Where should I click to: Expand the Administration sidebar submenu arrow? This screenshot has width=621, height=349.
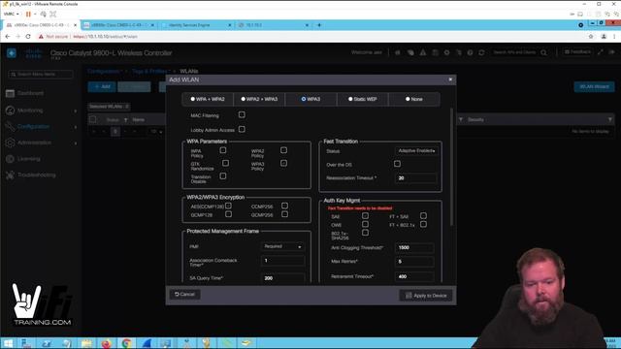point(76,143)
